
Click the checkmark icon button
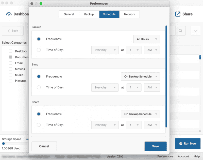coord(196,31)
